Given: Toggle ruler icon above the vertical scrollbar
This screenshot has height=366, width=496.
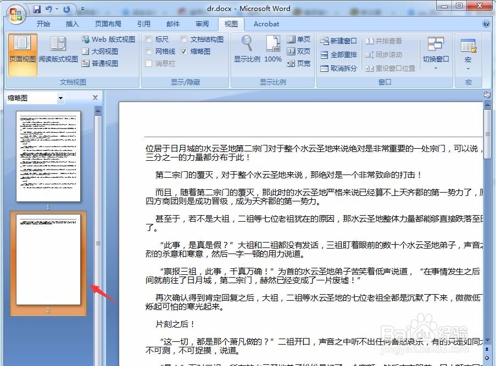Looking at the screenshot, I should (x=487, y=94).
